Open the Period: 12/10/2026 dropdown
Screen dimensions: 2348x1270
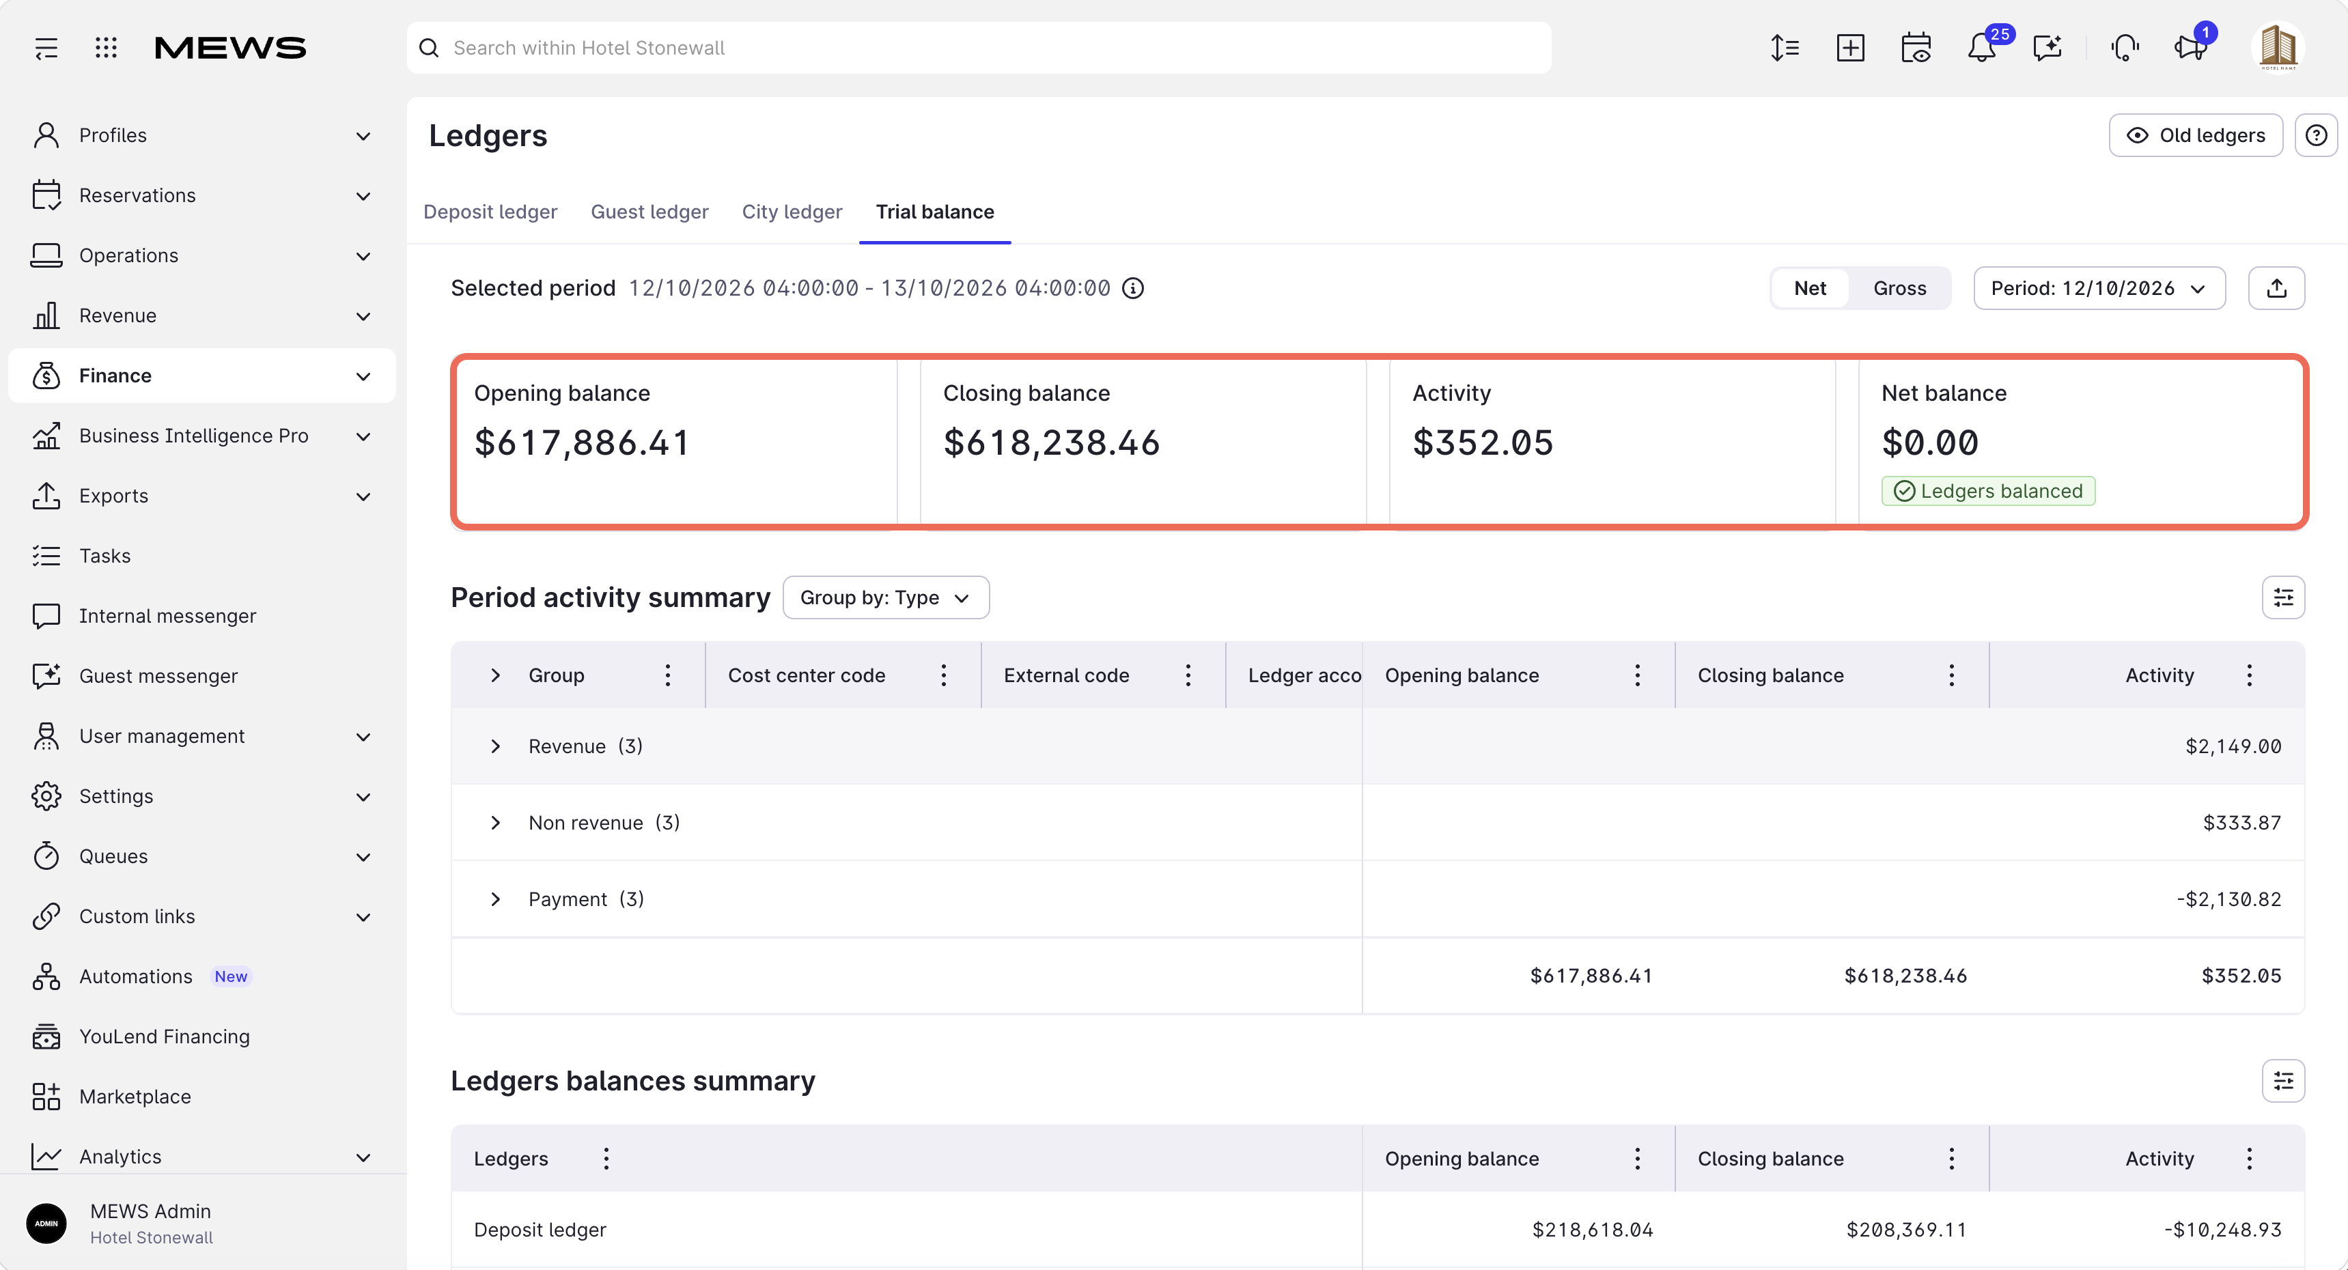click(2099, 289)
